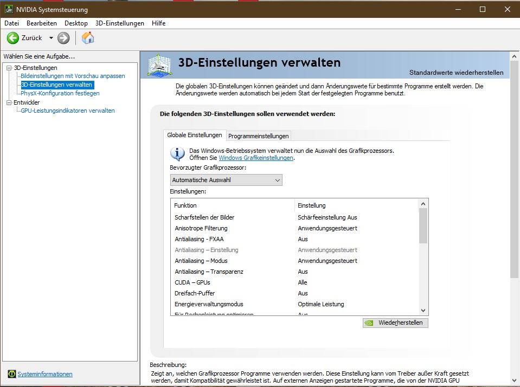Click the Optimale Leistung value
Screen dimensions: 520x387
(x=320, y=304)
